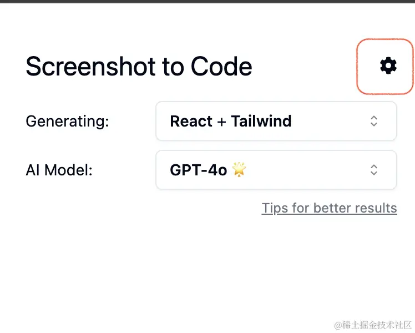The image size is (415, 333).
Task: Click the AI Model: label
Action: [59, 170]
